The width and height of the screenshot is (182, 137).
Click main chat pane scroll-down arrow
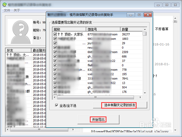tap(175, 130)
